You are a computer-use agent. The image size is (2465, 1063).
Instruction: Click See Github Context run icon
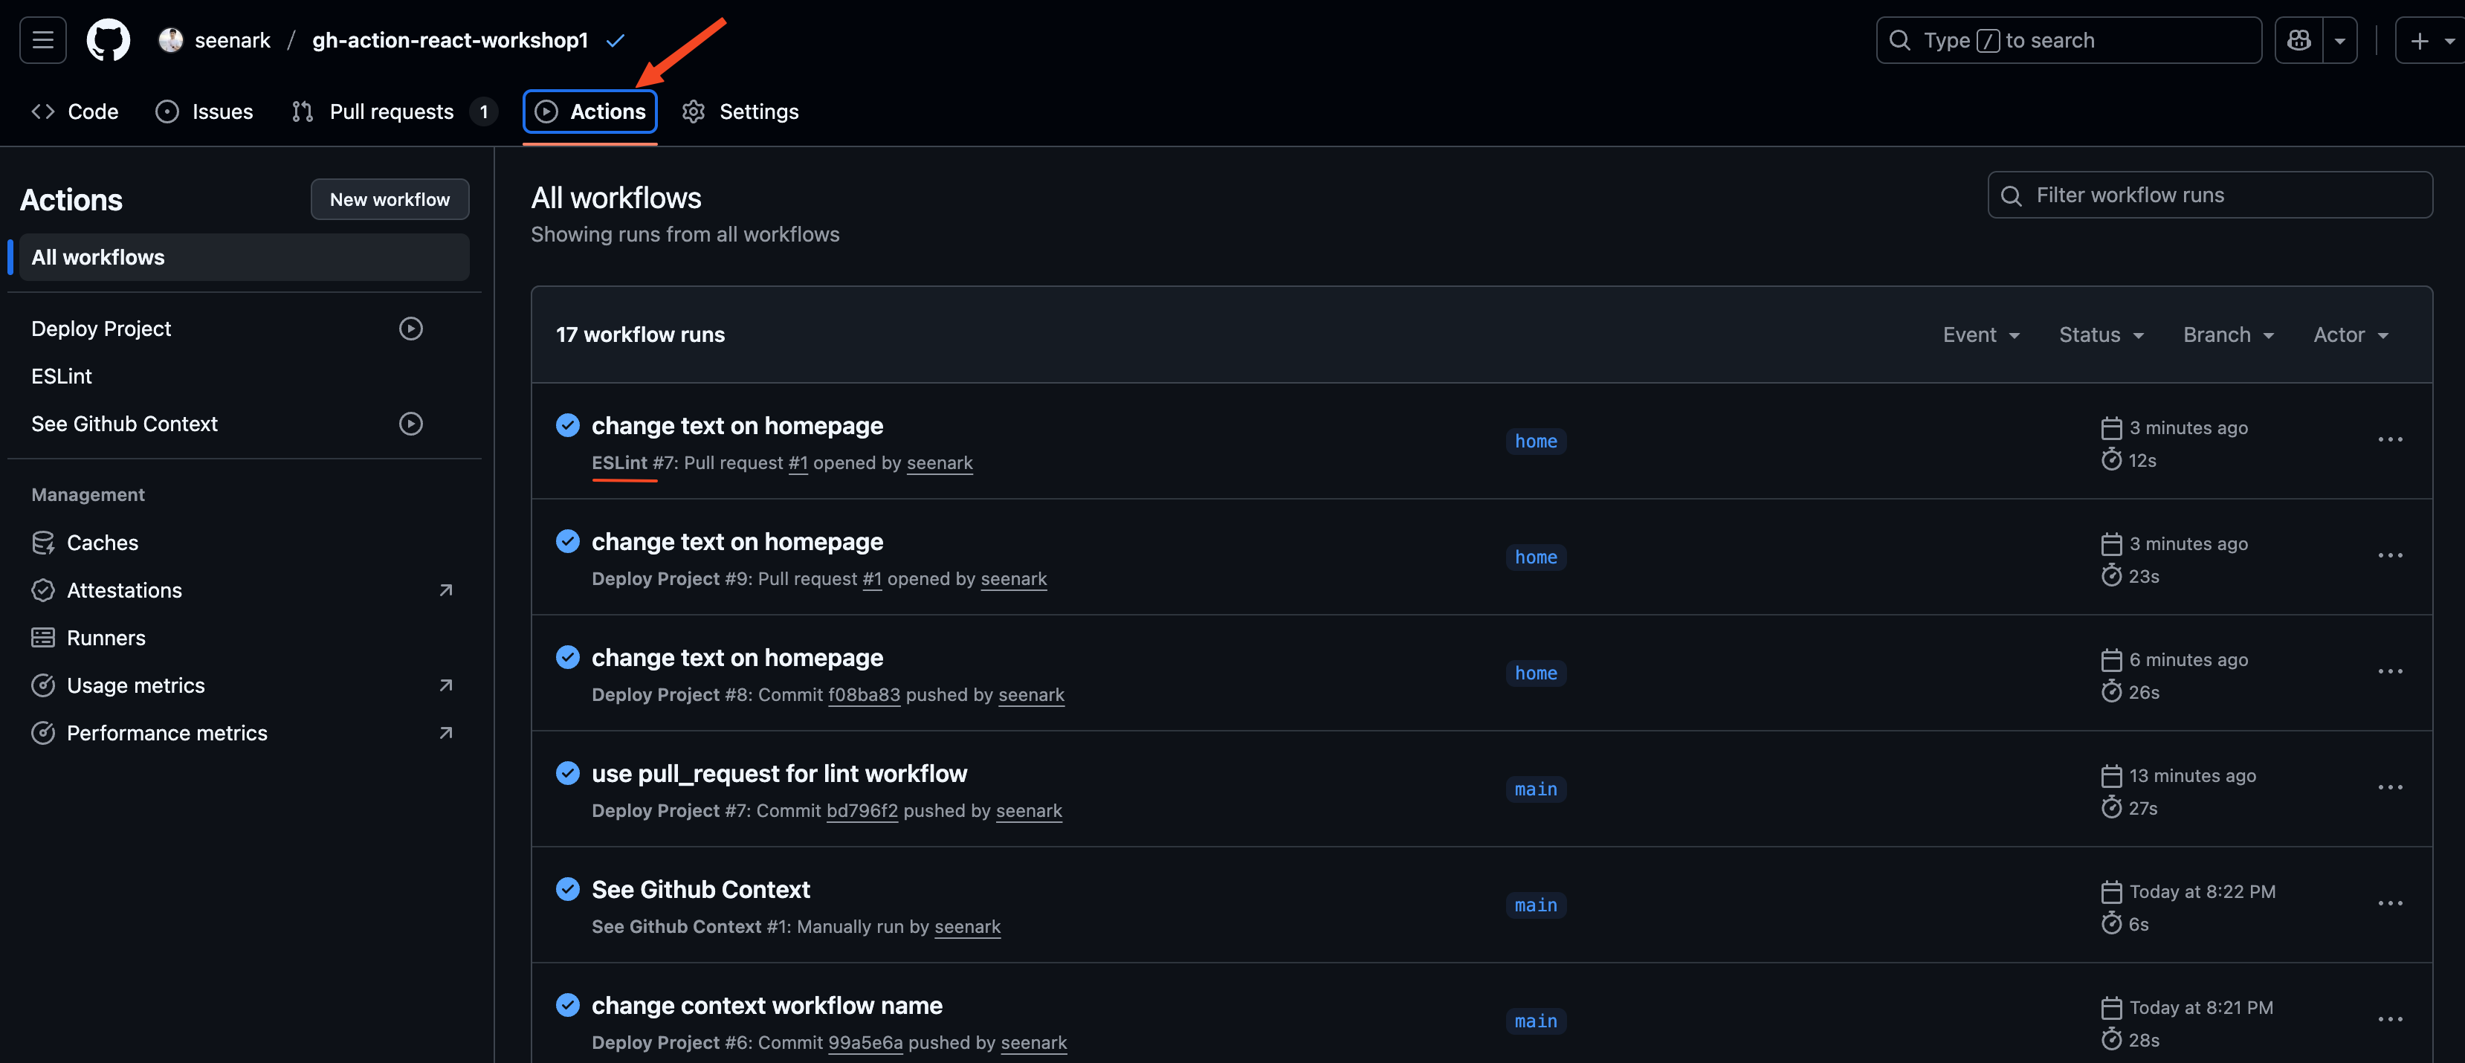410,424
